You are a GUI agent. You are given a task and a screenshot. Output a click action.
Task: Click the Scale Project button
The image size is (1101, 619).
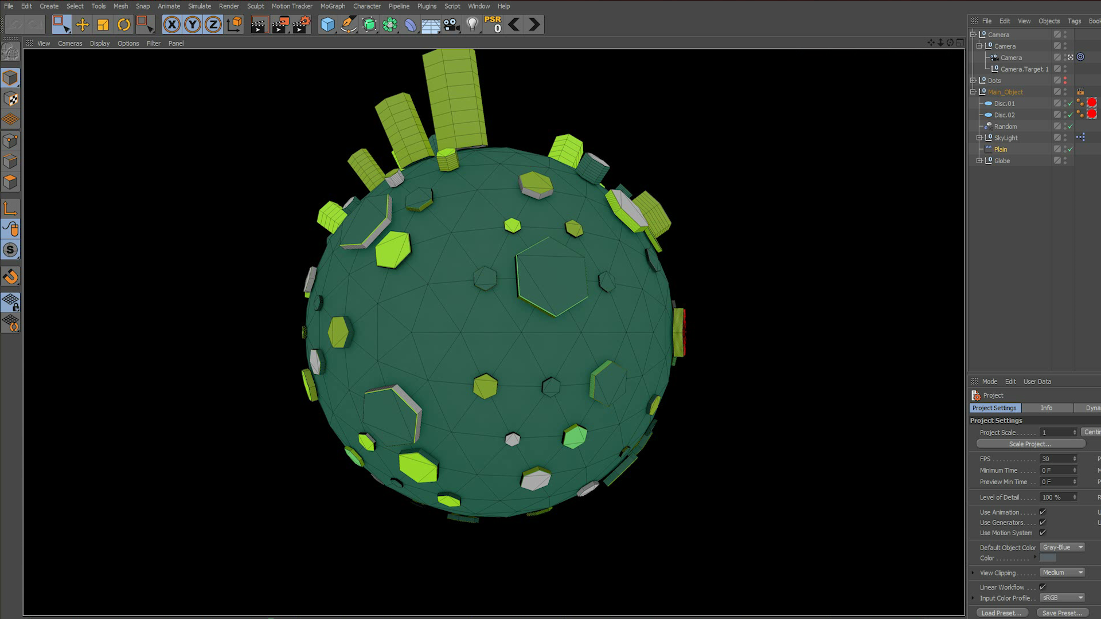[1030, 444]
